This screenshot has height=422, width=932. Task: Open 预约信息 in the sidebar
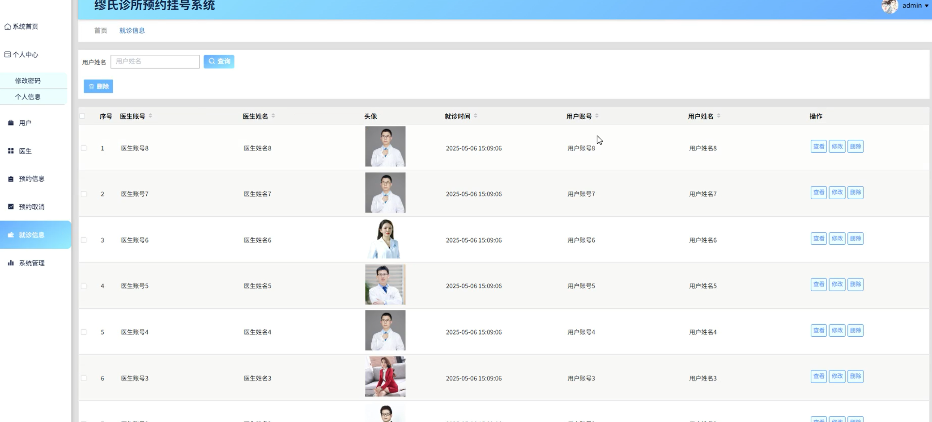31,179
